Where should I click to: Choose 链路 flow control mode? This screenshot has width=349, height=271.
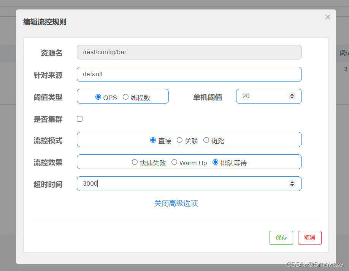206,140
